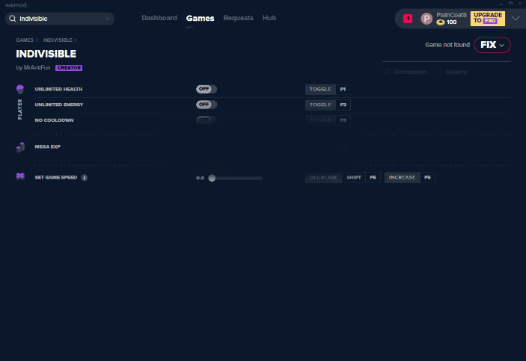526x361 pixels.
Task: Go to the Hub tab
Action: [269, 18]
